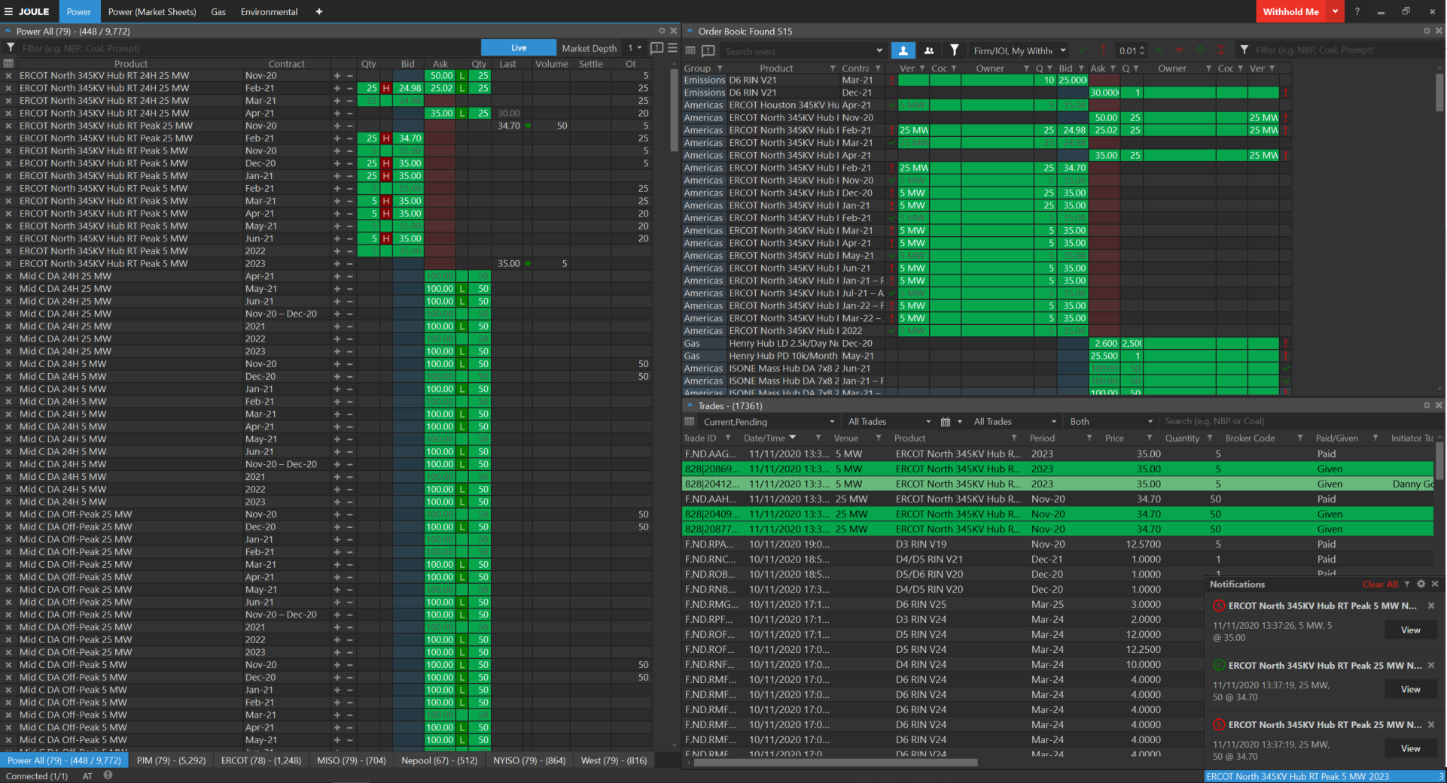Adjust the 0.01 price increment stepper
Screen dimensions: 1447x783
coord(1142,50)
